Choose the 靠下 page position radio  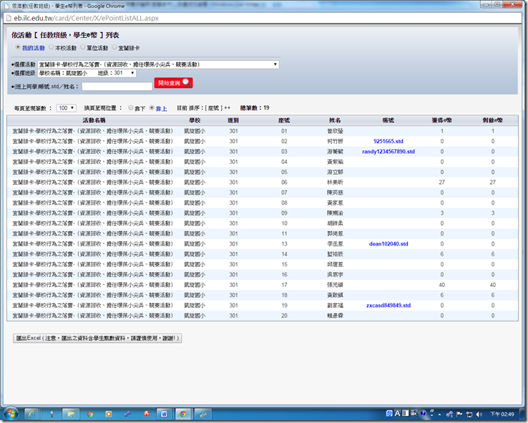tap(129, 108)
